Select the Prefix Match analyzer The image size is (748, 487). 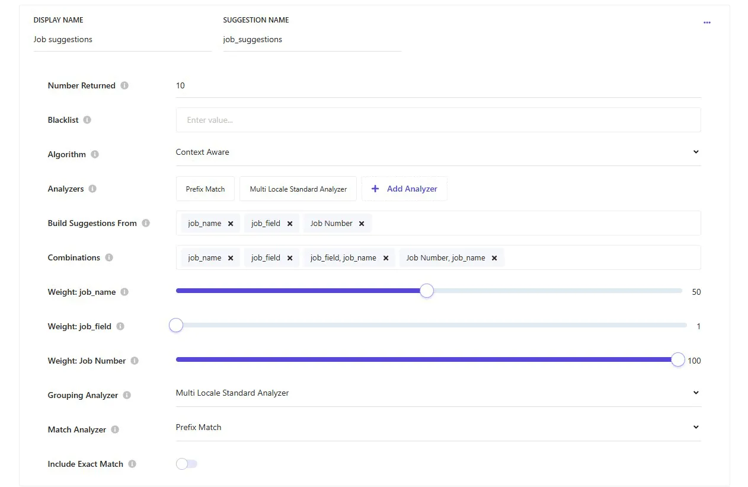coord(205,188)
